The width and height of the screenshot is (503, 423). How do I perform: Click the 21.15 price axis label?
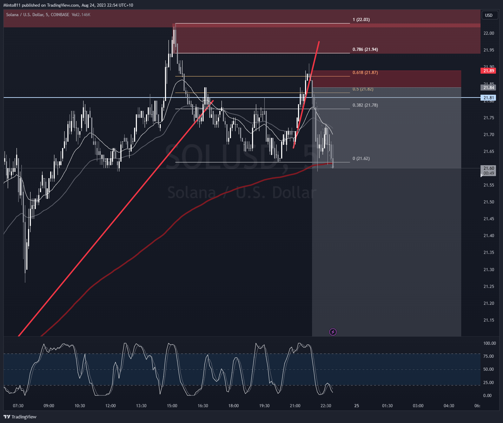489,320
